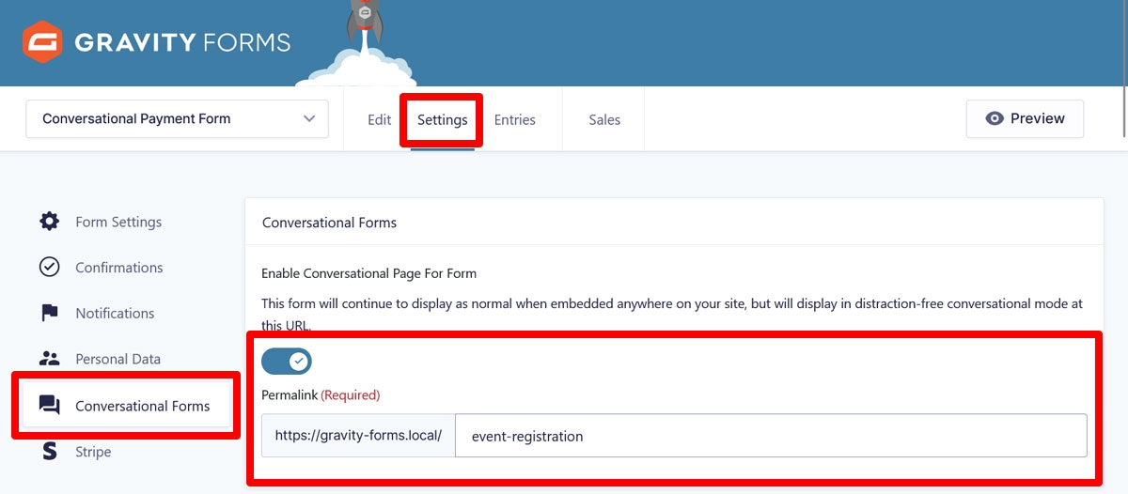This screenshot has height=494, width=1128.
Task: Select Form Settings in the sidebar
Action: (120, 222)
